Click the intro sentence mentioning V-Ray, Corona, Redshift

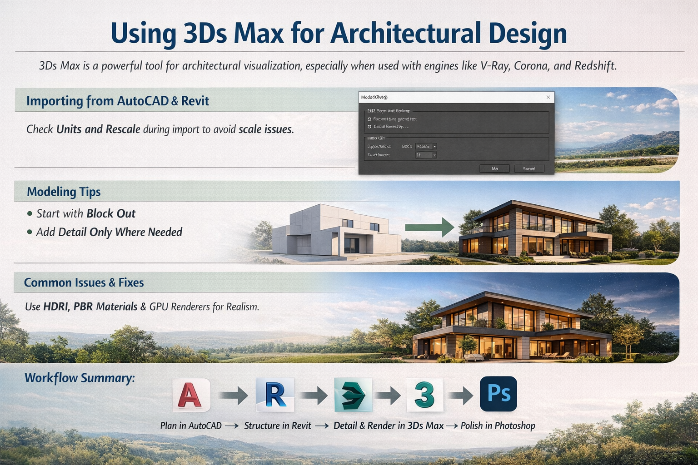point(328,66)
